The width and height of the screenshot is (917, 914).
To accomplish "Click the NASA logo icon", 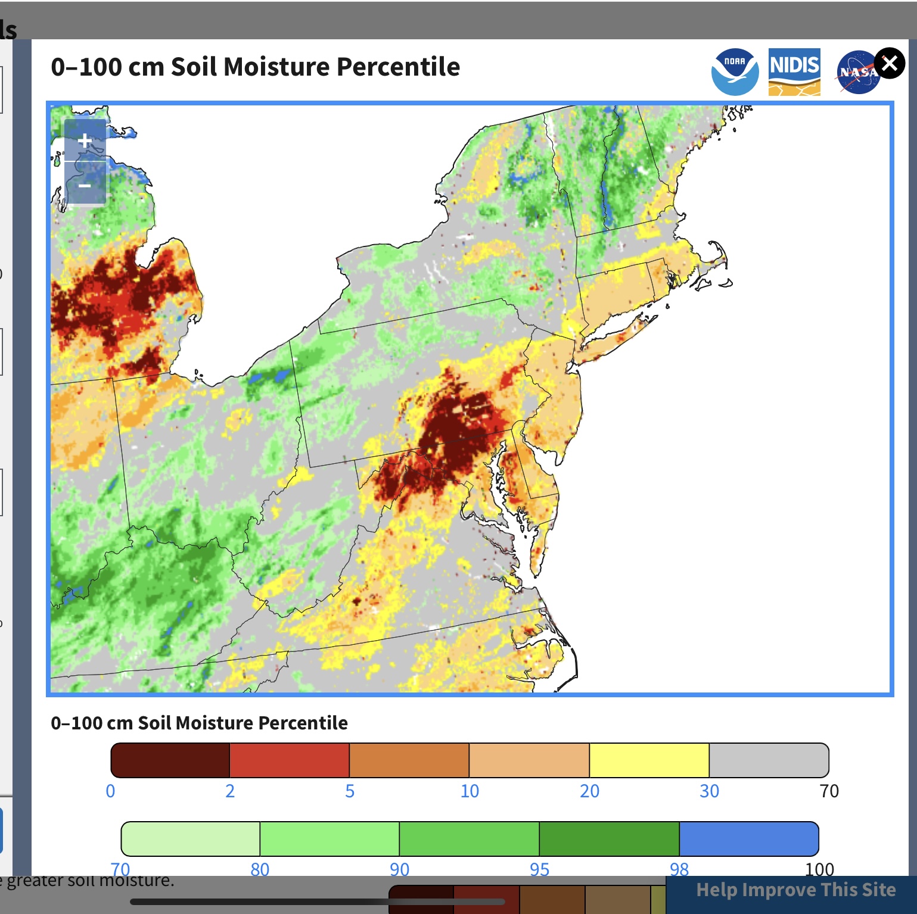I will (858, 72).
